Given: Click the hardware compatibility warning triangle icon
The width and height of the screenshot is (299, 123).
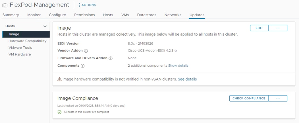Looking at the screenshot, I should [x=59, y=79].
